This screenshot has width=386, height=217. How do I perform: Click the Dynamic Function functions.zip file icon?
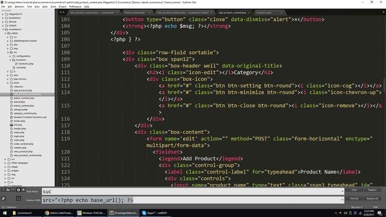(11, 118)
